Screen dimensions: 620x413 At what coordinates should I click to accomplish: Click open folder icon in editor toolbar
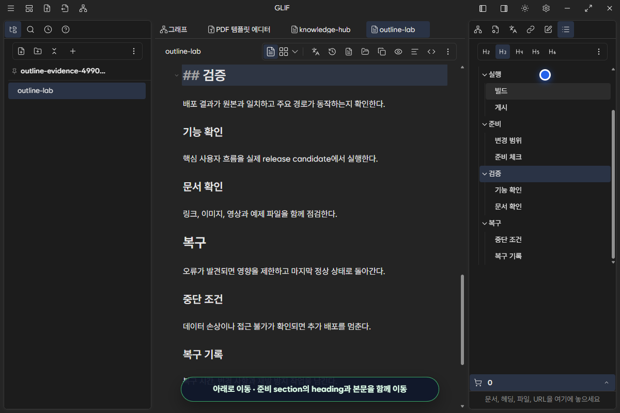tap(365, 52)
